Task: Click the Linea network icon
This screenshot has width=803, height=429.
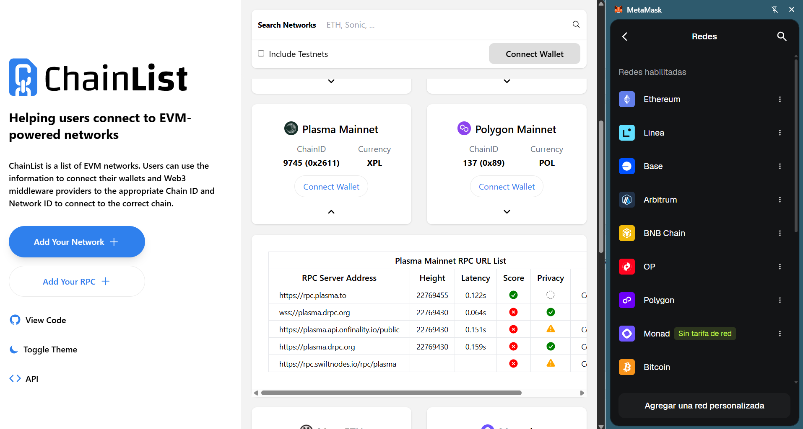Action: [627, 133]
